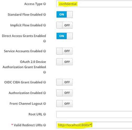Enable OAuth 2.0 Device Authorization Grant
This screenshot has height=130, width=132.
click(64, 62)
